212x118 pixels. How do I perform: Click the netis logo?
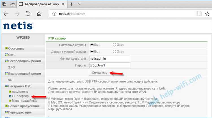pyautogui.click(x=18, y=26)
